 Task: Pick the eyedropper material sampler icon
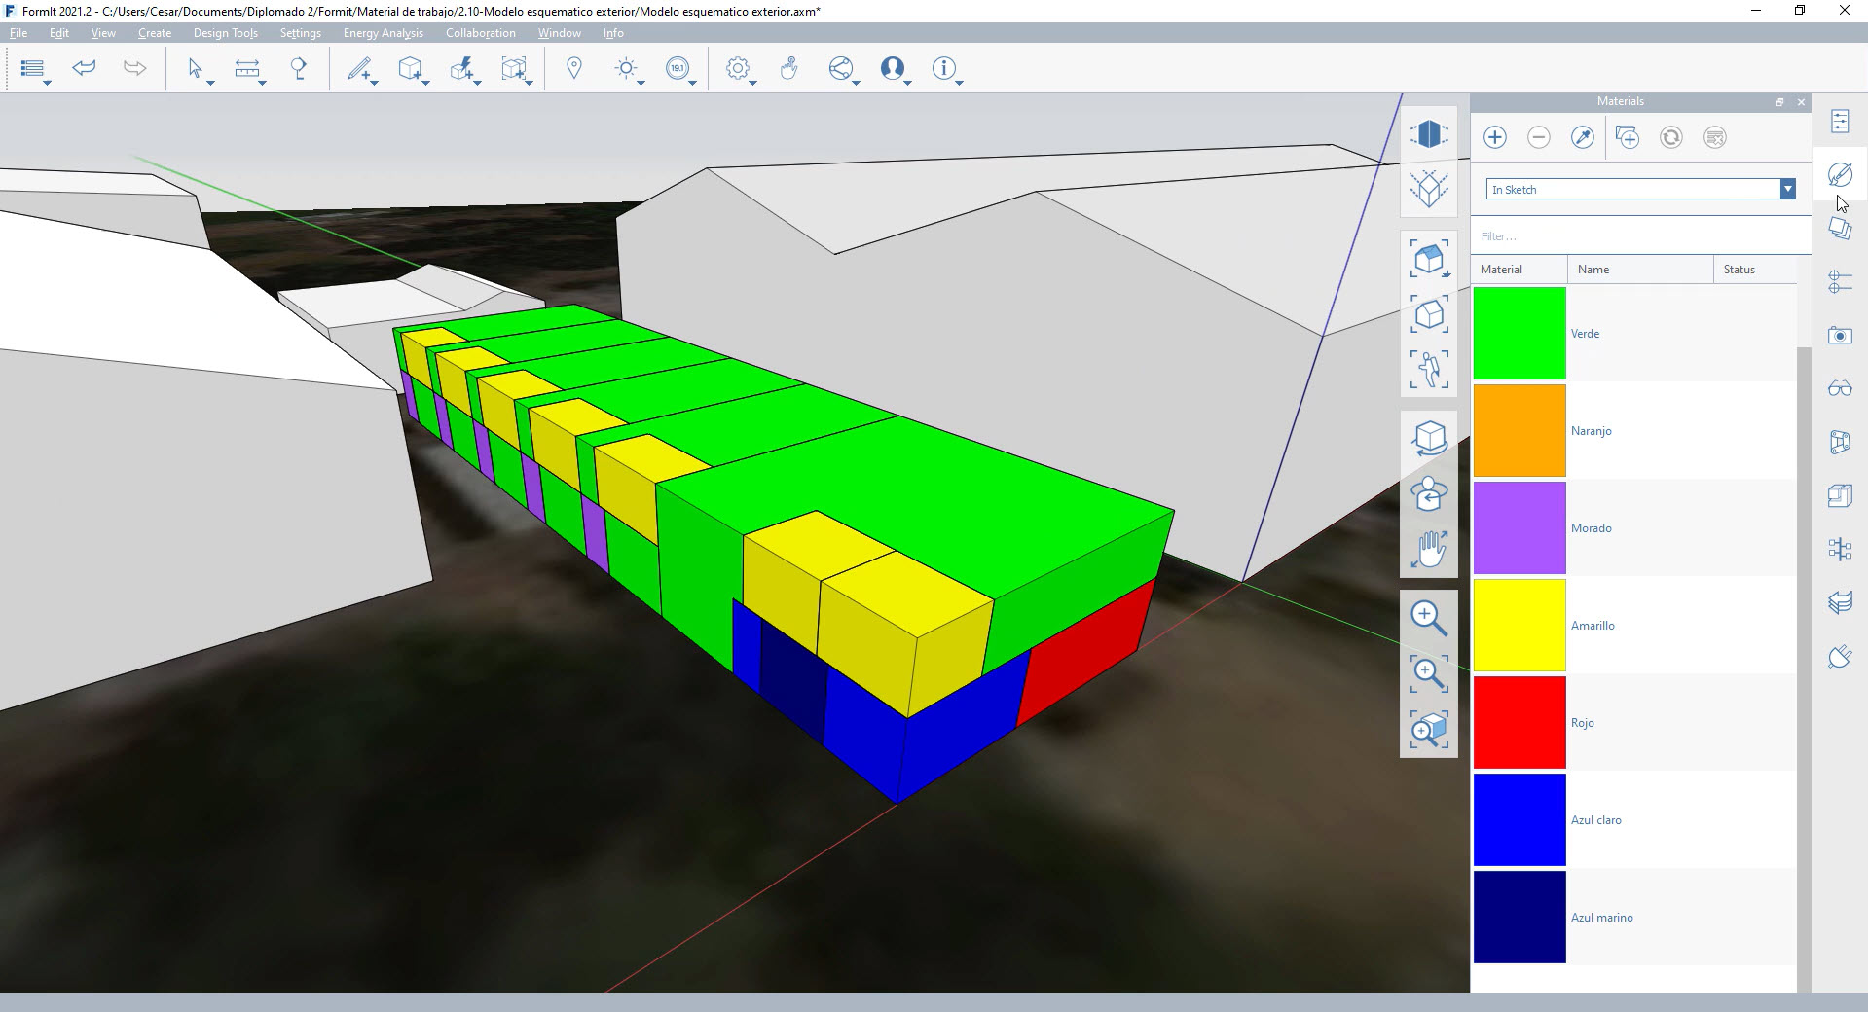point(1583,137)
